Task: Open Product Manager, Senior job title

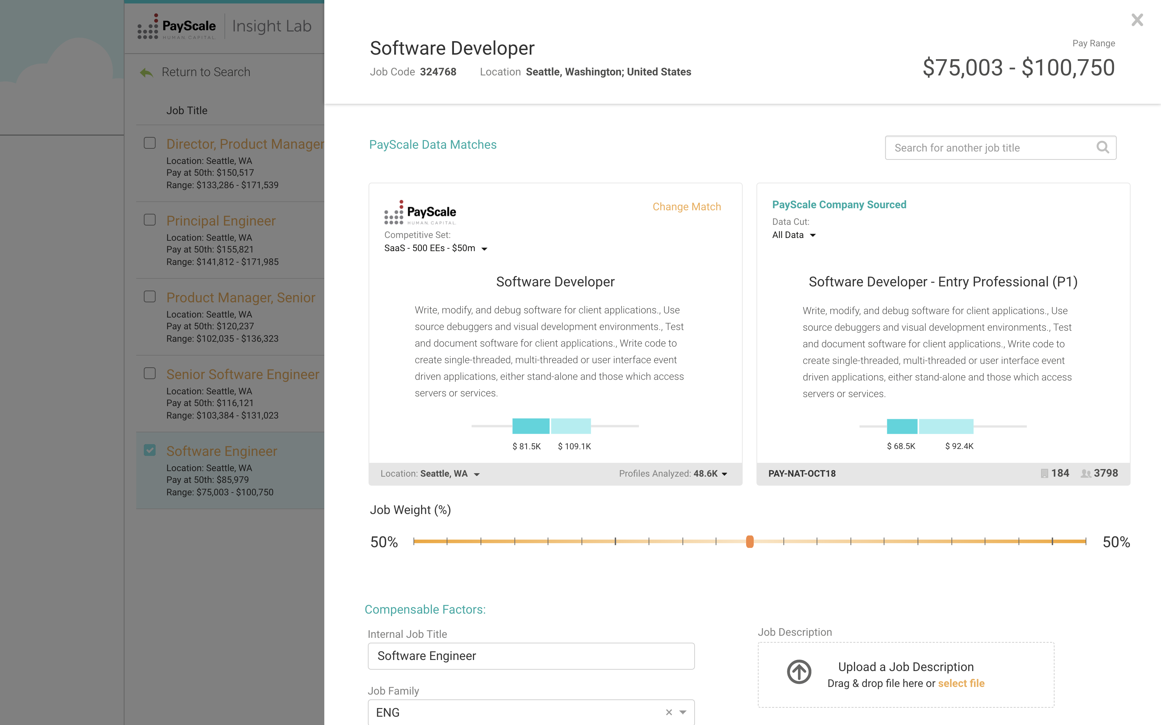Action: (x=241, y=297)
